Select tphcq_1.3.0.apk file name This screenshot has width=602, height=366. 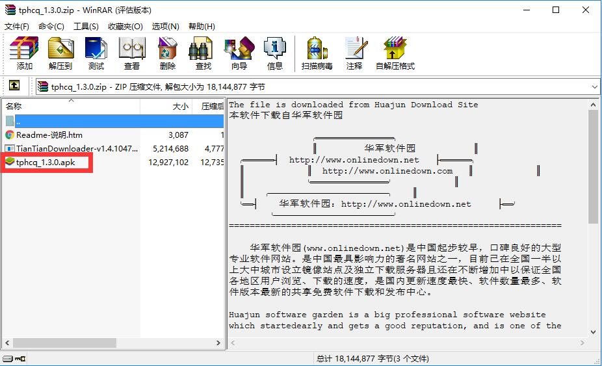point(46,163)
